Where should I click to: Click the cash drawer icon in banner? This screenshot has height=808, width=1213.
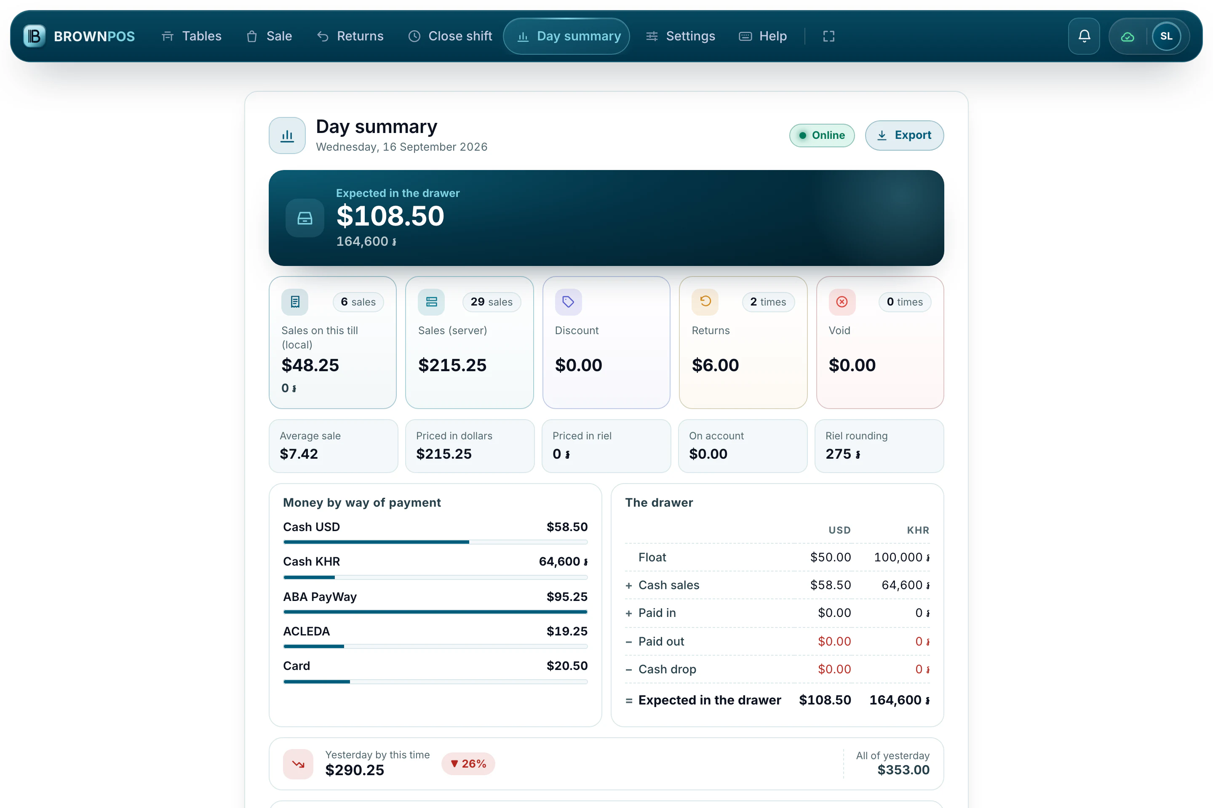(305, 218)
